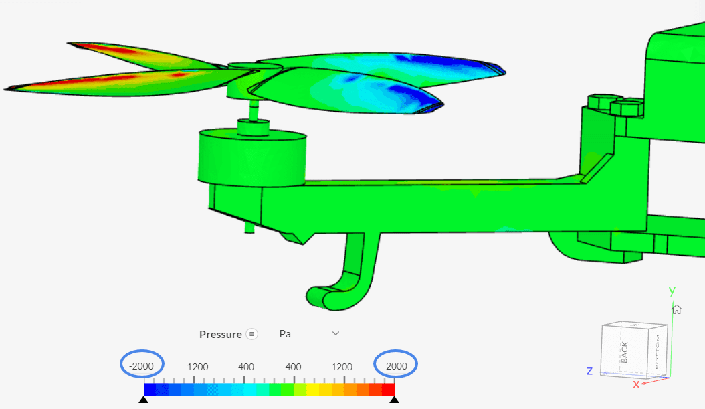Viewport: 705px width, 409px height.
Task: Click the right maximum range slider handle
Action: (394, 400)
